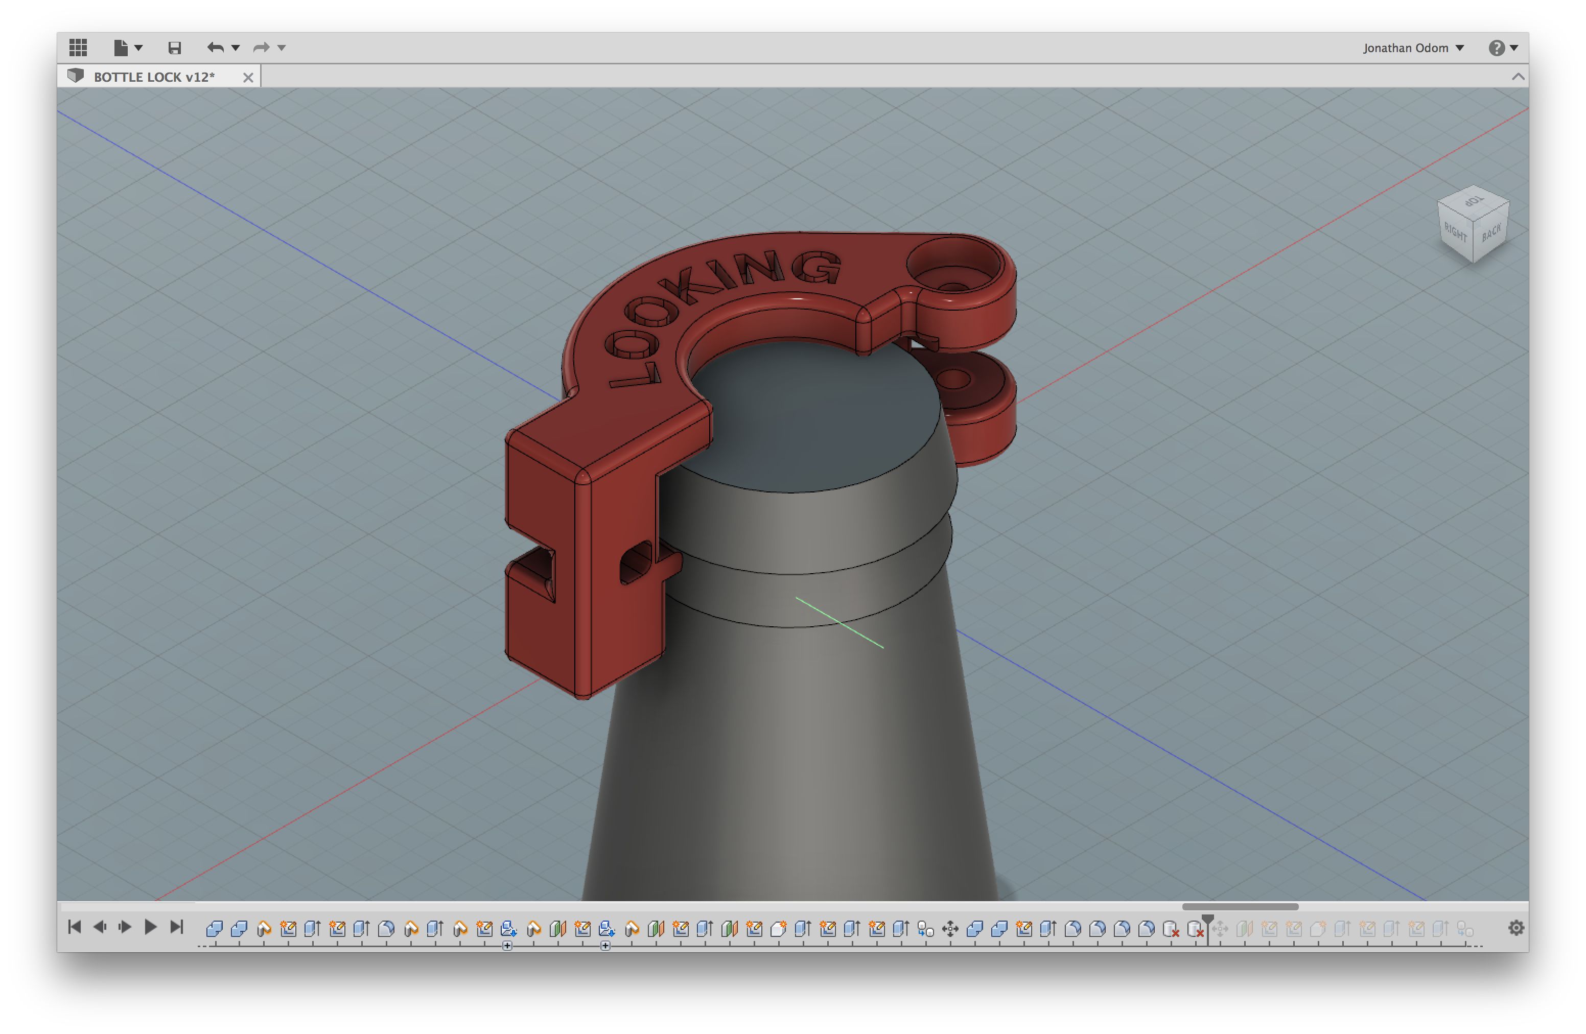Open timeline settings gear icon

1516,927
